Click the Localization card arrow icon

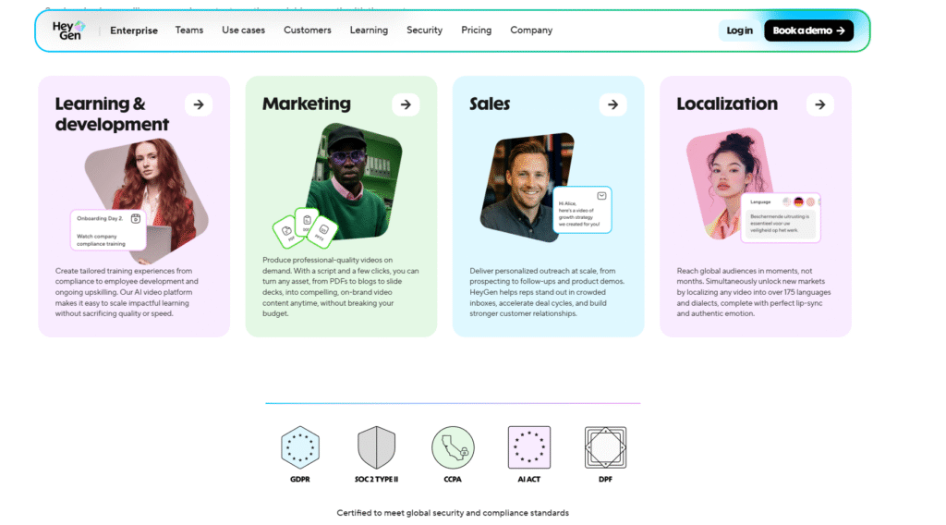[x=819, y=104]
